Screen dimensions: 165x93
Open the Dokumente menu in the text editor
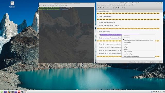click(x=127, y=5)
